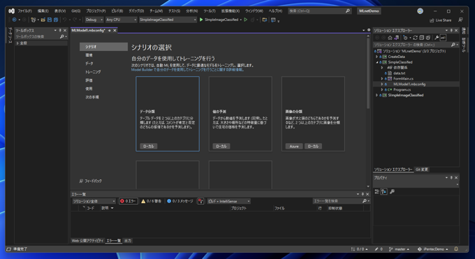
Task: Expand the FormMain.cs node
Action: (x=382, y=79)
